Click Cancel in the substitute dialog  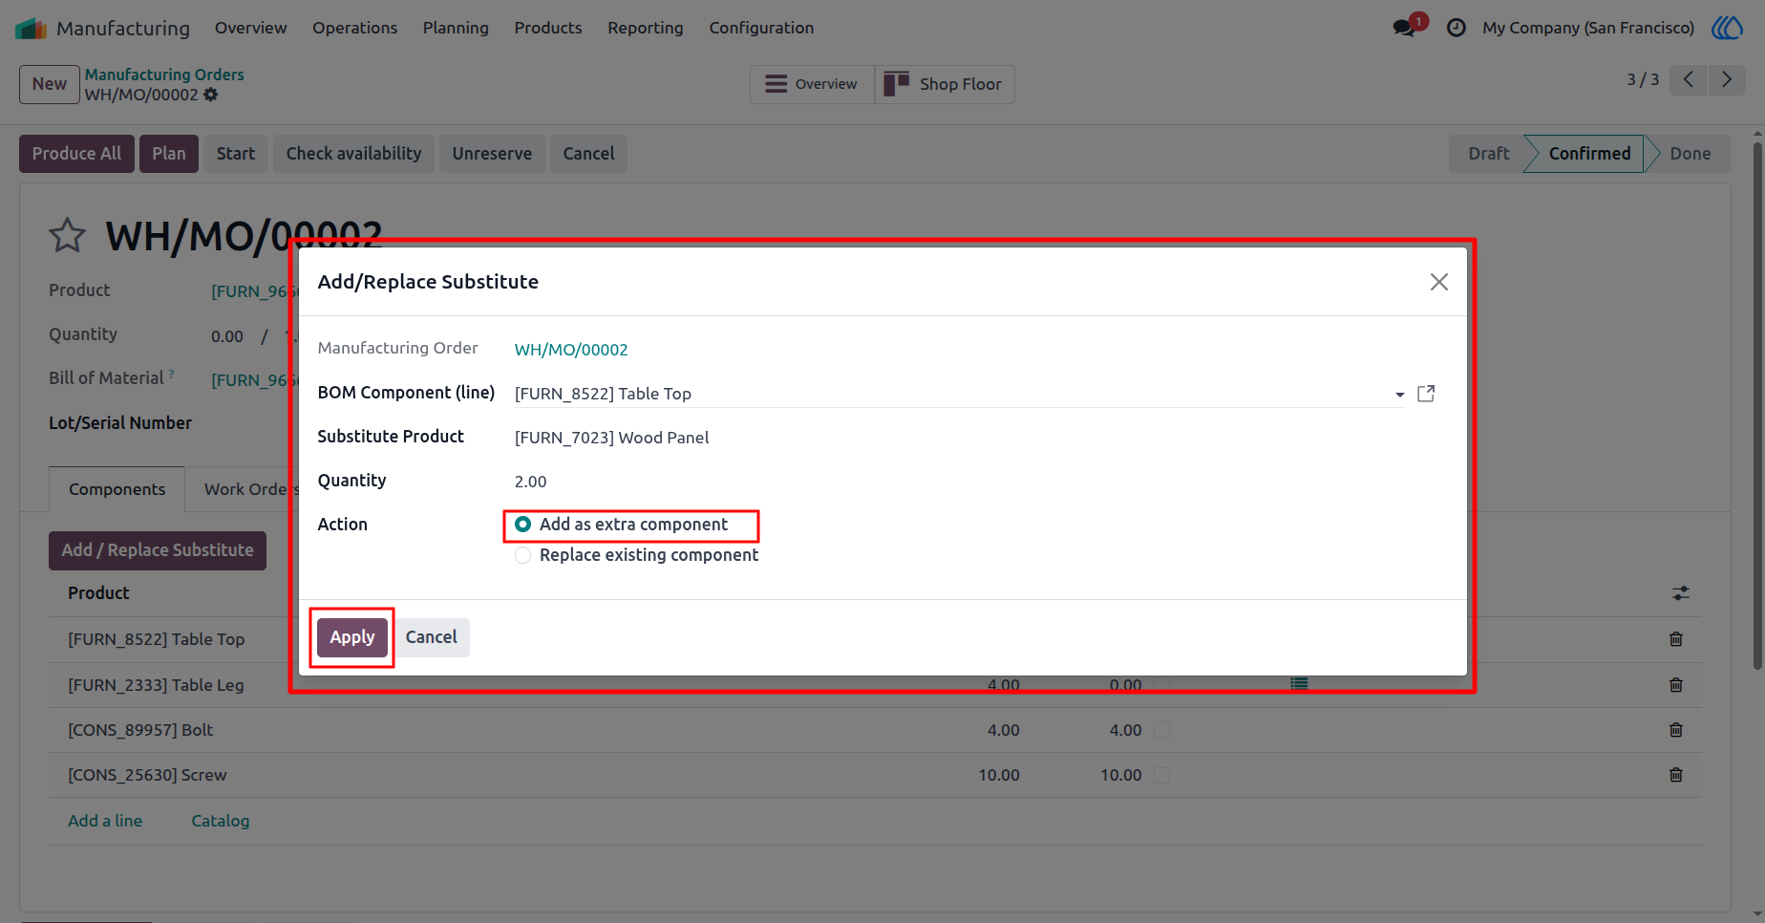[432, 637]
